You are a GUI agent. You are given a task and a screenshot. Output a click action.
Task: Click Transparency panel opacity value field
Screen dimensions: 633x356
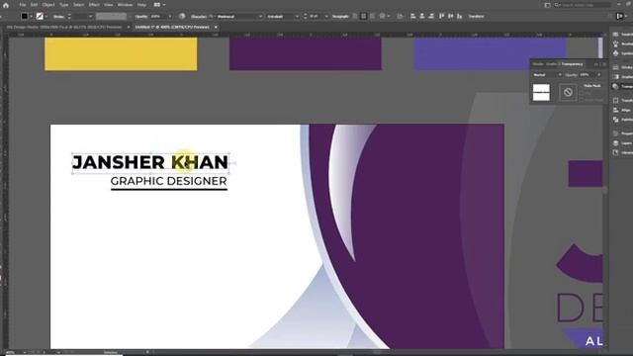pyautogui.click(x=588, y=75)
